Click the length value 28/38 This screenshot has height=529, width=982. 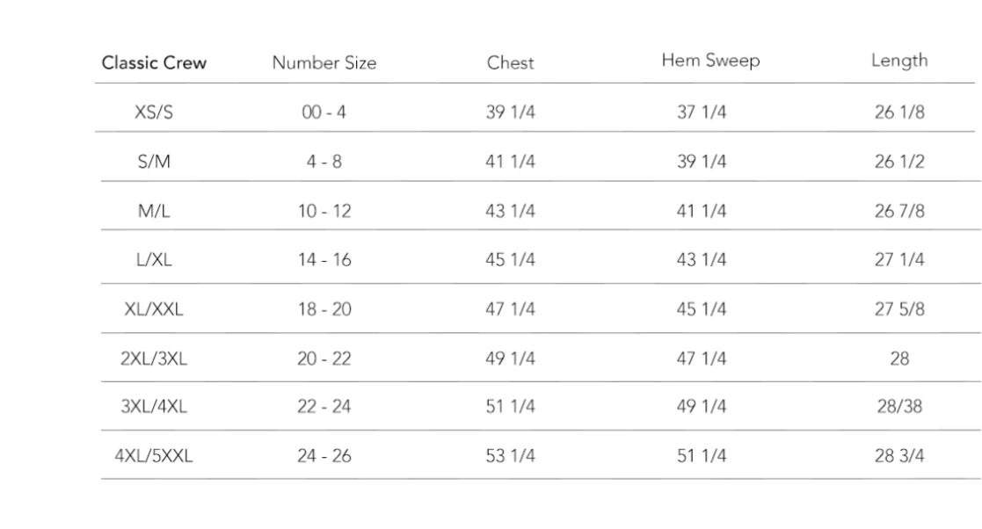point(899,408)
